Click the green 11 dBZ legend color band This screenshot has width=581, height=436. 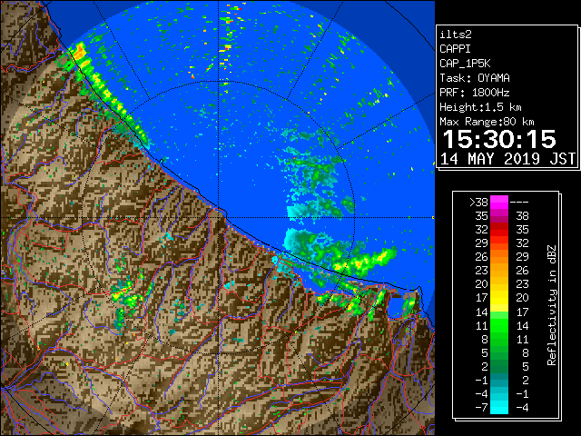(x=499, y=325)
